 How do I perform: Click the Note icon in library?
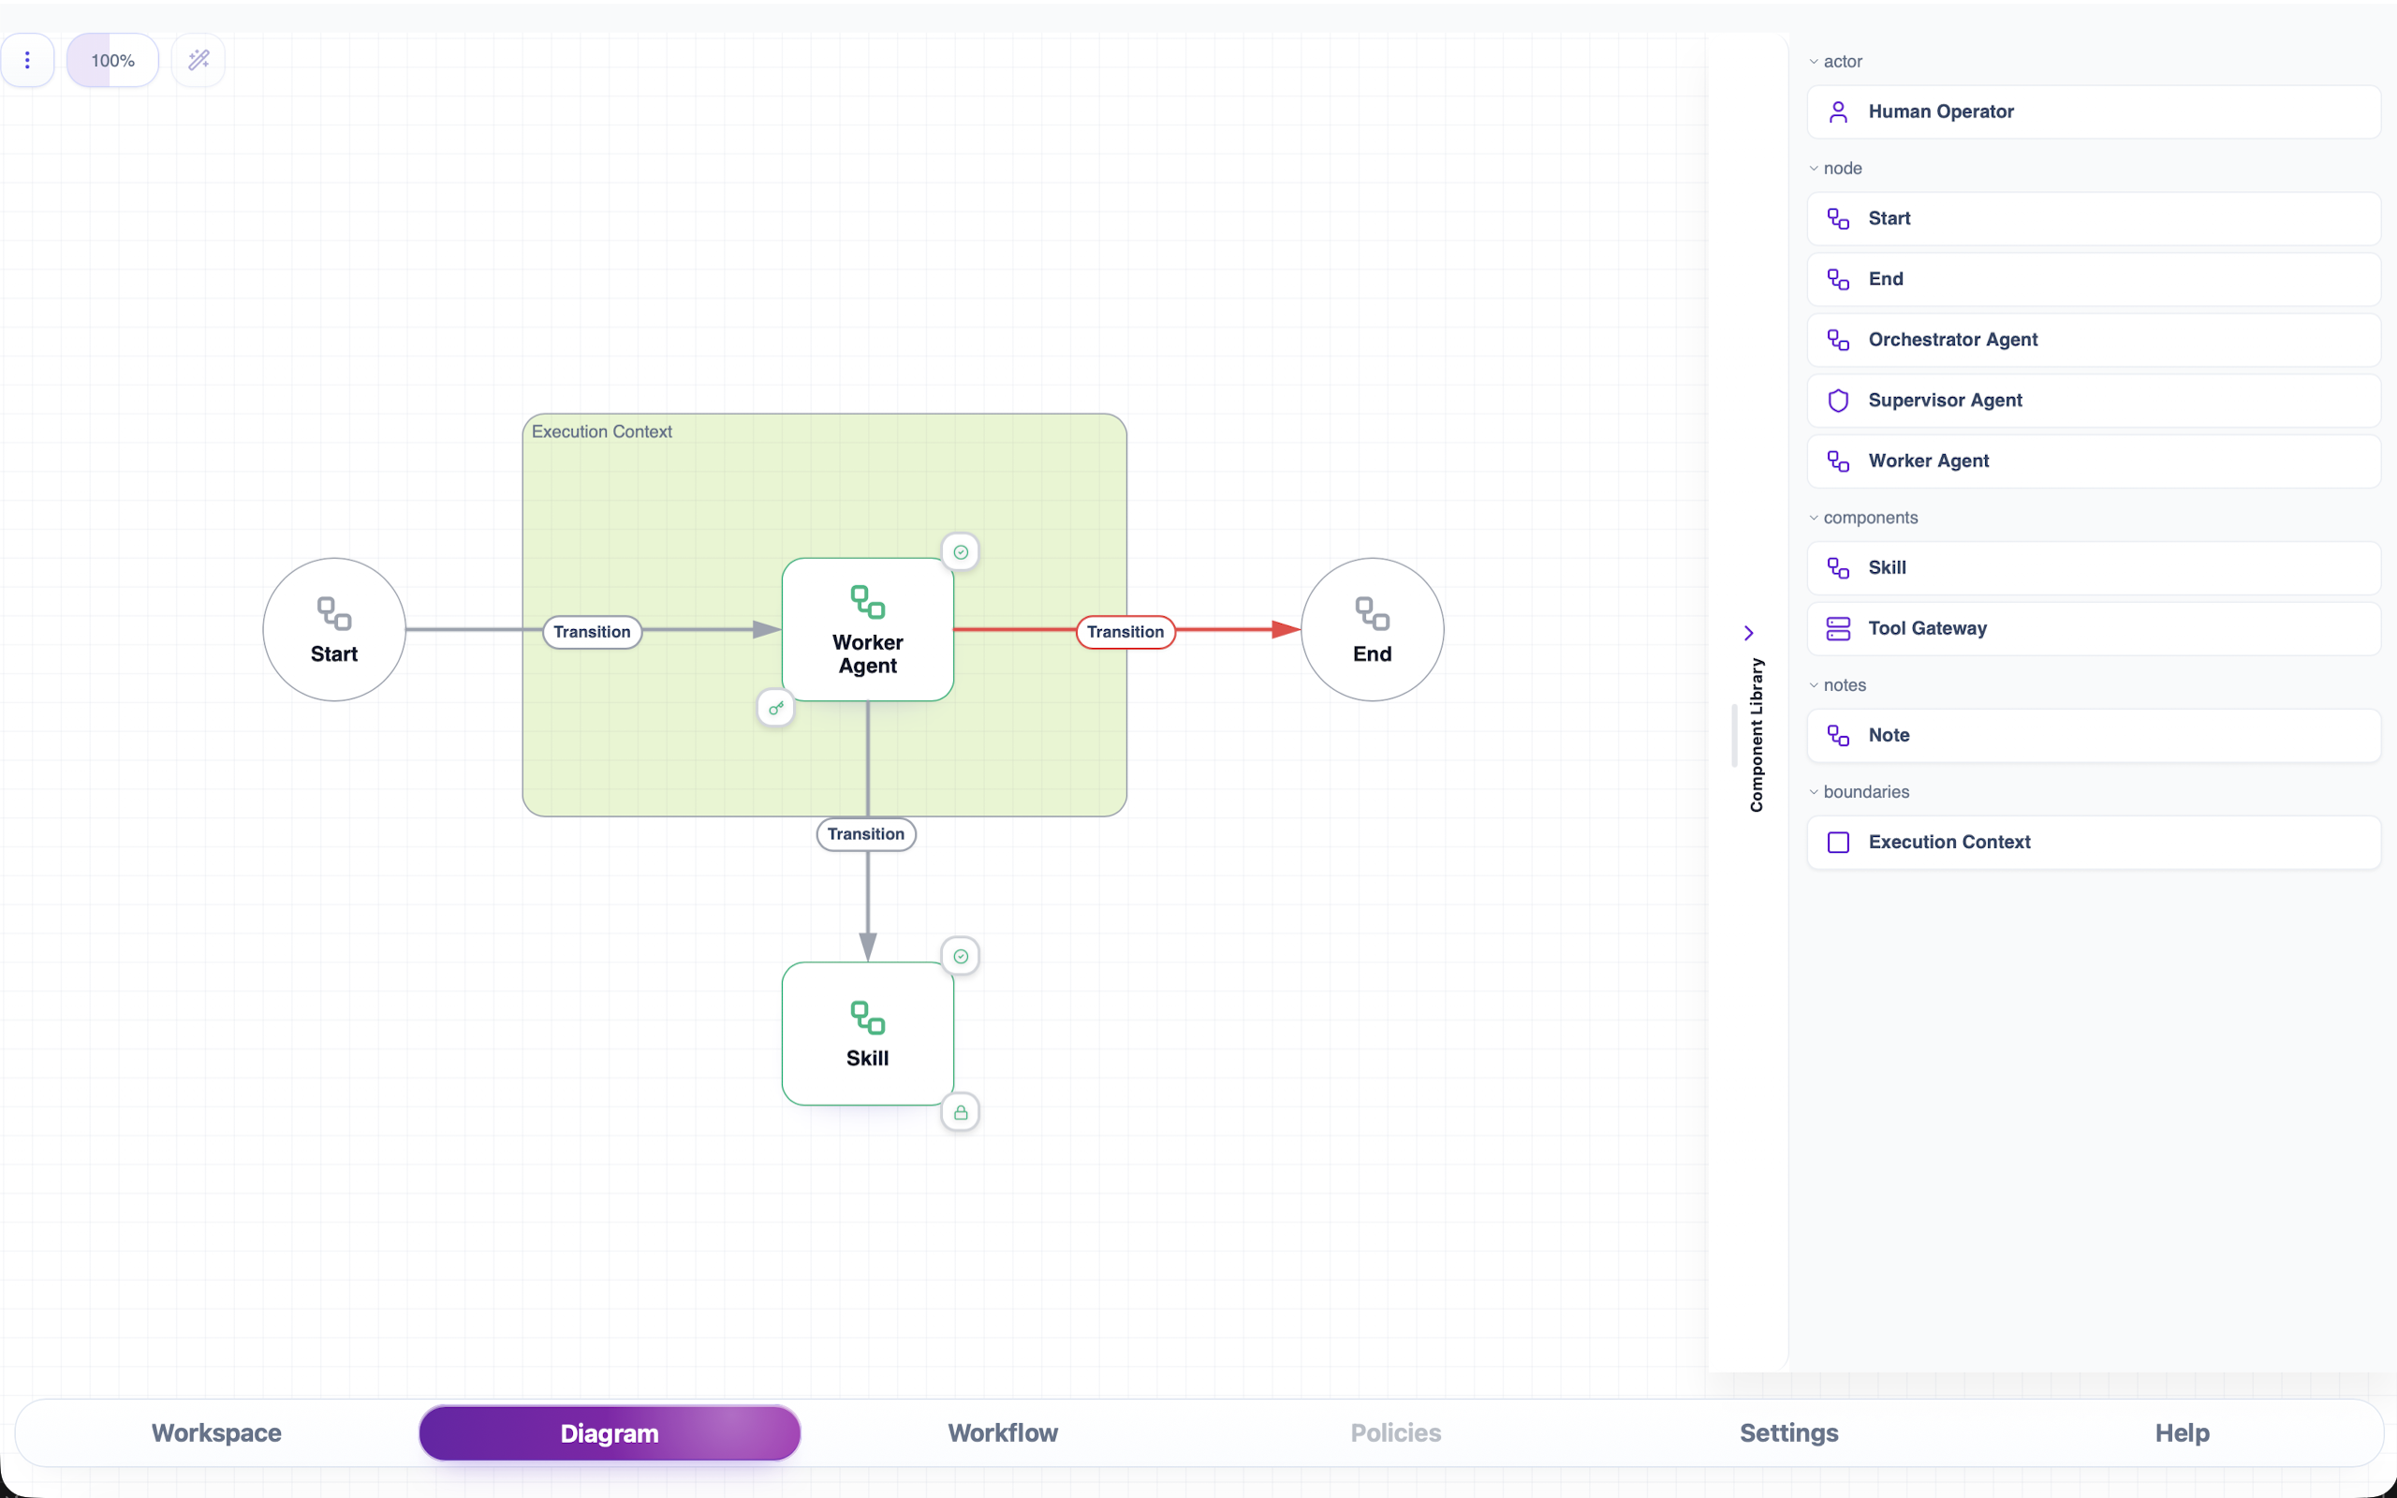click(1838, 735)
